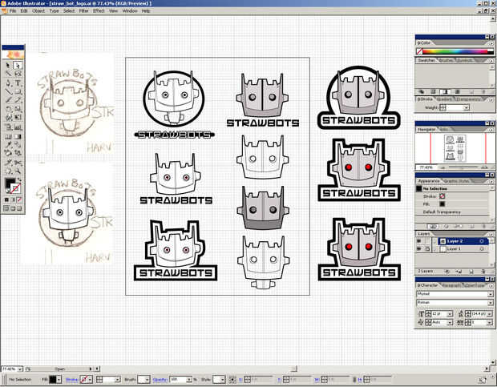The width and height of the screenshot is (497, 387).
Task: Click the Stroke link in control bar
Action: [71, 379]
